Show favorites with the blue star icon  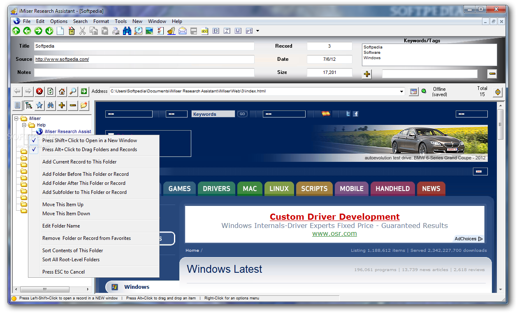[x=39, y=106]
